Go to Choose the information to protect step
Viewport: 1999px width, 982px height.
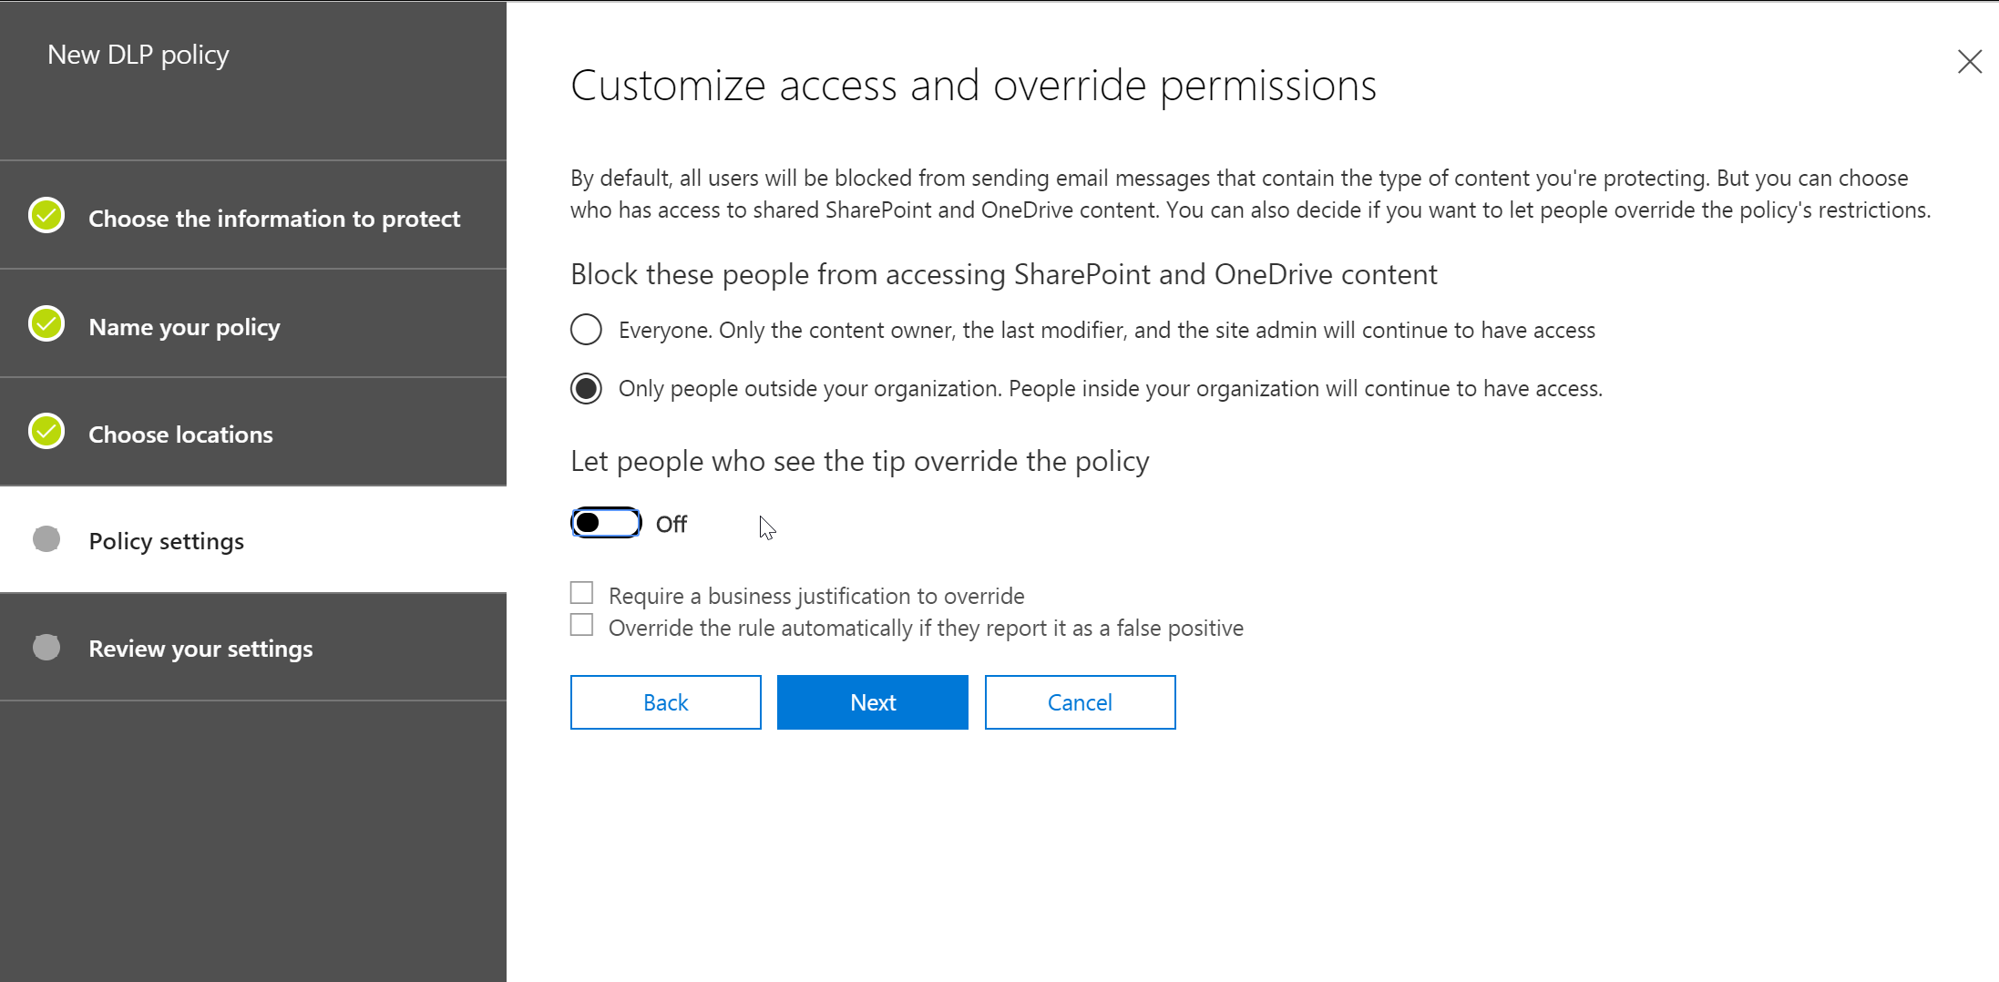pyautogui.click(x=274, y=219)
